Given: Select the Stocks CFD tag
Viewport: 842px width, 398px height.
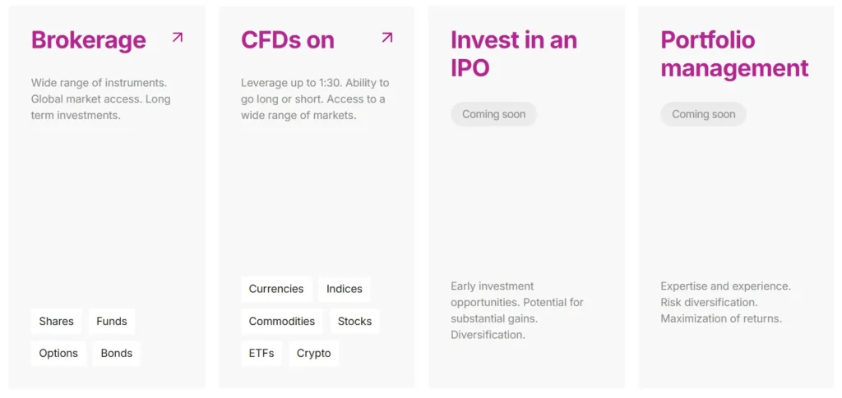Looking at the screenshot, I should point(354,321).
